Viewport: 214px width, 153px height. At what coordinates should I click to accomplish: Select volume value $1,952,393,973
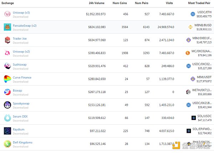[96, 14]
